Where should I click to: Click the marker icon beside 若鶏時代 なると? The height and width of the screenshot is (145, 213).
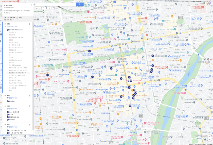point(8,117)
